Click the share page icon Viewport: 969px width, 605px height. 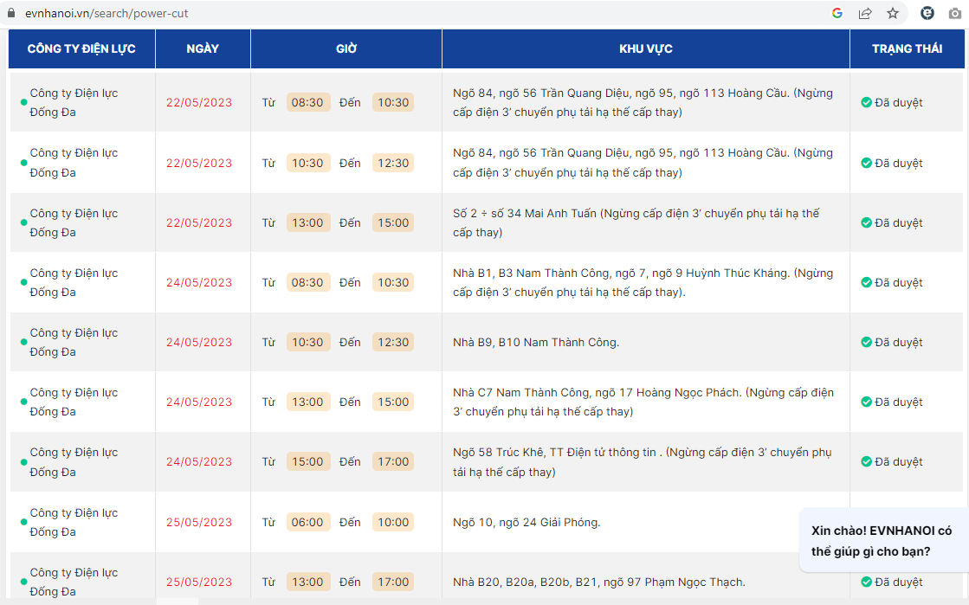coord(864,13)
